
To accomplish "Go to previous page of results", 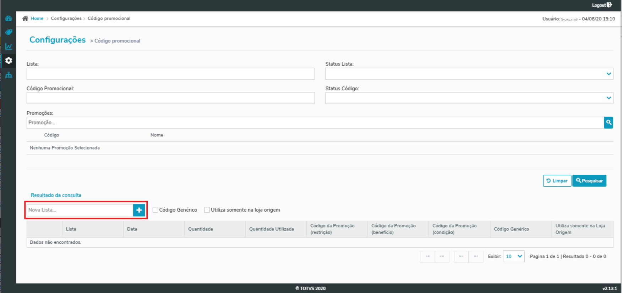I will [x=442, y=257].
